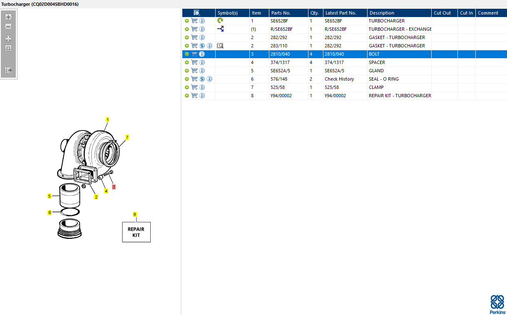Image resolution: width=507 pixels, height=315 pixels.
Task: Open info for REPAIR KIT row
Action: pos(202,96)
